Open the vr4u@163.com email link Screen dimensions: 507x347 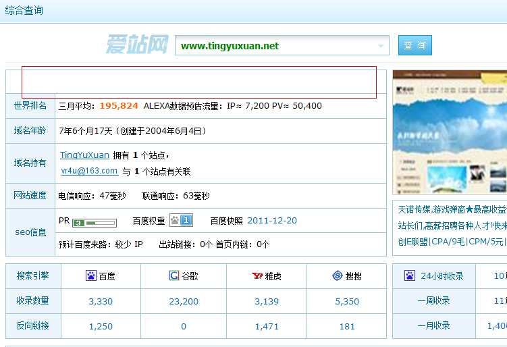(x=89, y=171)
